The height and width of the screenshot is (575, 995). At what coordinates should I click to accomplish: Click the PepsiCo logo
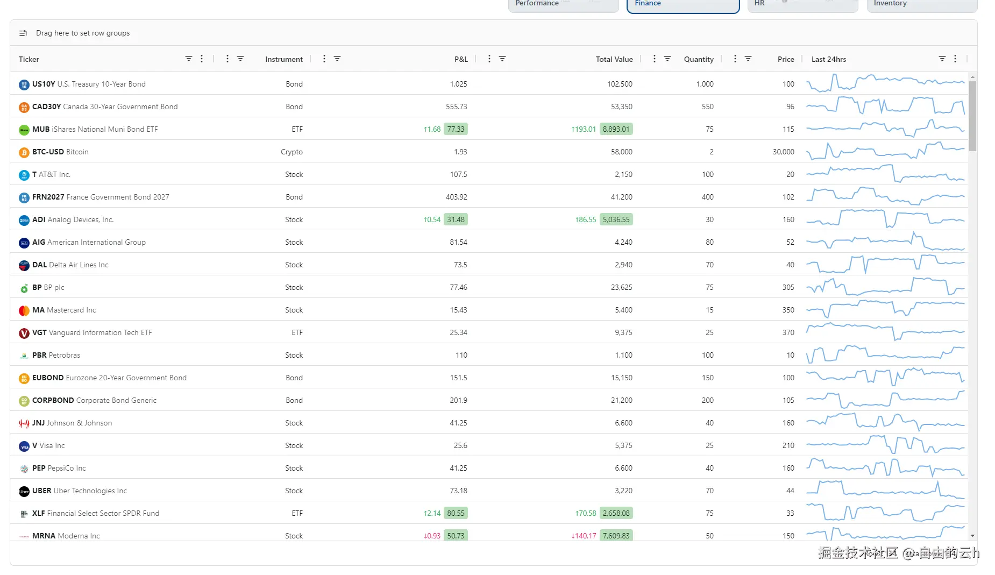[24, 468]
